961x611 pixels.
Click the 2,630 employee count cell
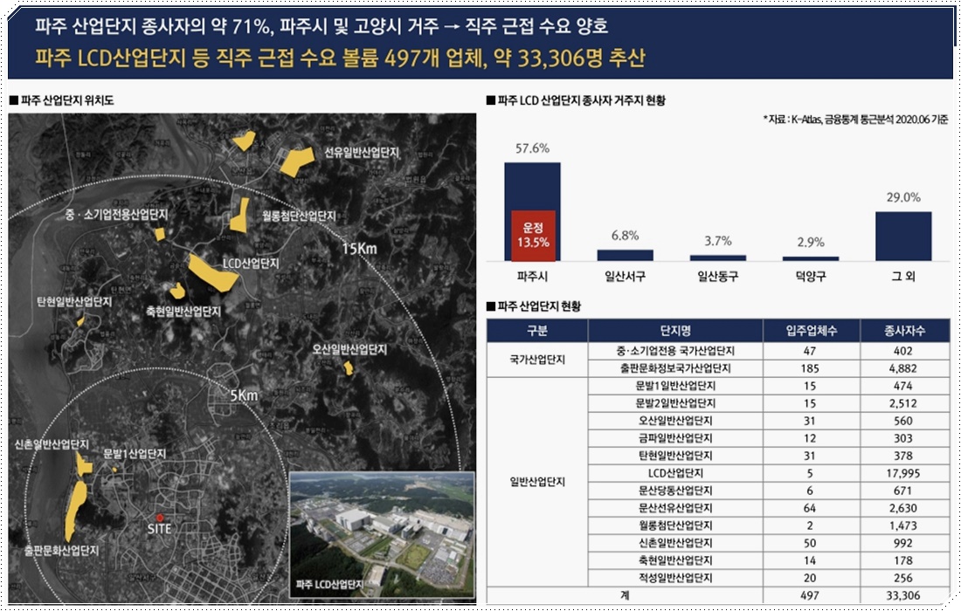pos(904,507)
